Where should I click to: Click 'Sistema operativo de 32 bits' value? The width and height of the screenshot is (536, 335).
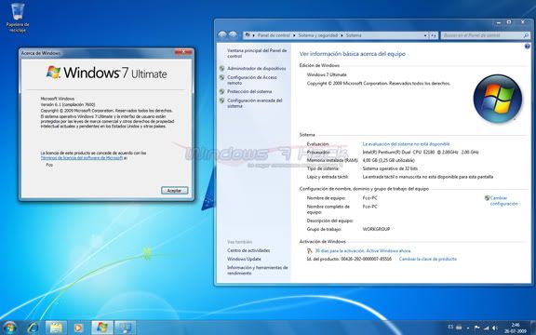point(390,168)
